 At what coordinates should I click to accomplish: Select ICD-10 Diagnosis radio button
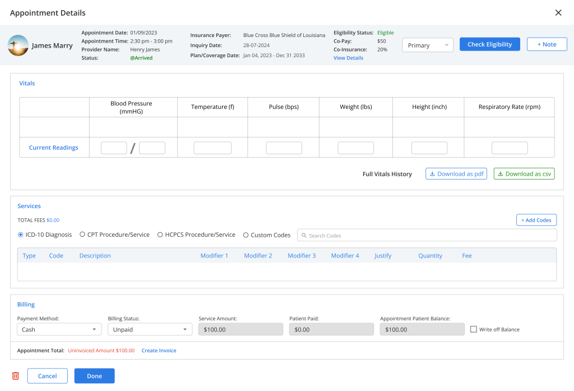pos(21,235)
